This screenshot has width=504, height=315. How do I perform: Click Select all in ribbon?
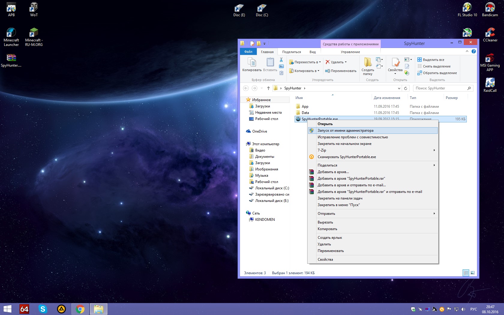click(x=431, y=60)
